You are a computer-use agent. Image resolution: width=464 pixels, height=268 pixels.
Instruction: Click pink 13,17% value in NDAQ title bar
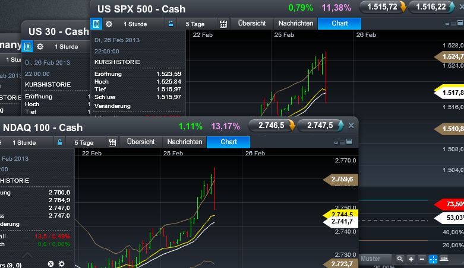[226, 126]
